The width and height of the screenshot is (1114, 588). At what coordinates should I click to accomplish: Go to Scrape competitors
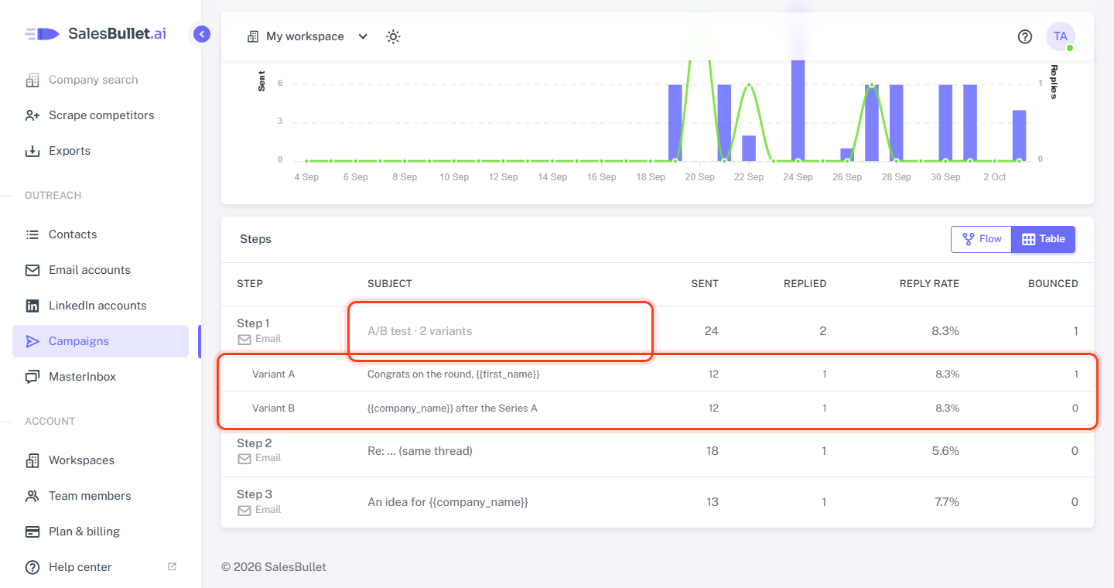tap(101, 115)
